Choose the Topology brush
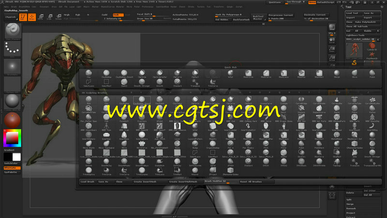The image size is (387, 218). 337,162
